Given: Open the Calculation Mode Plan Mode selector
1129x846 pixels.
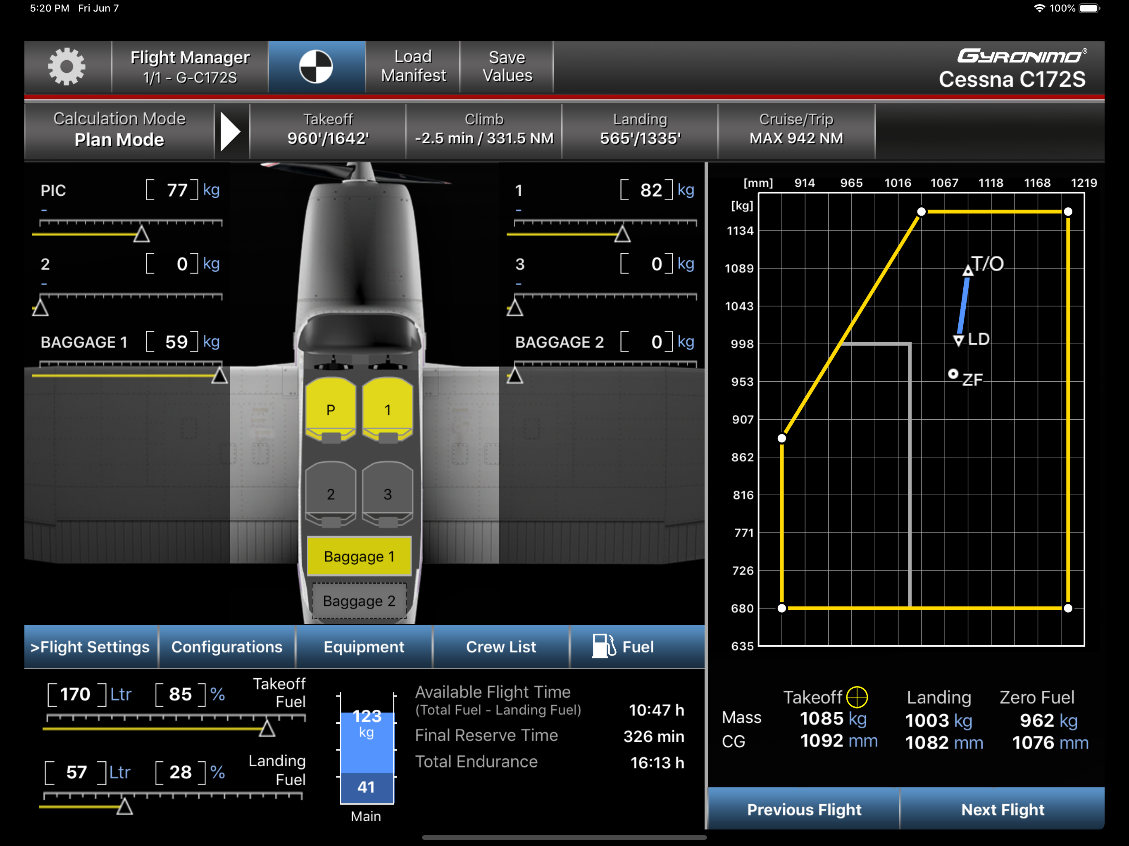Looking at the screenshot, I should [119, 130].
